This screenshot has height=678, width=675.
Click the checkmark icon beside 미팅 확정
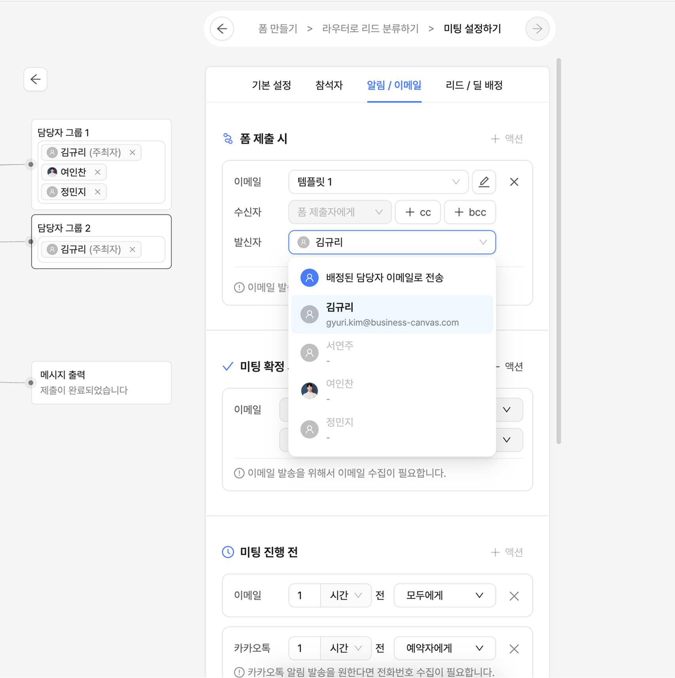pyautogui.click(x=228, y=366)
